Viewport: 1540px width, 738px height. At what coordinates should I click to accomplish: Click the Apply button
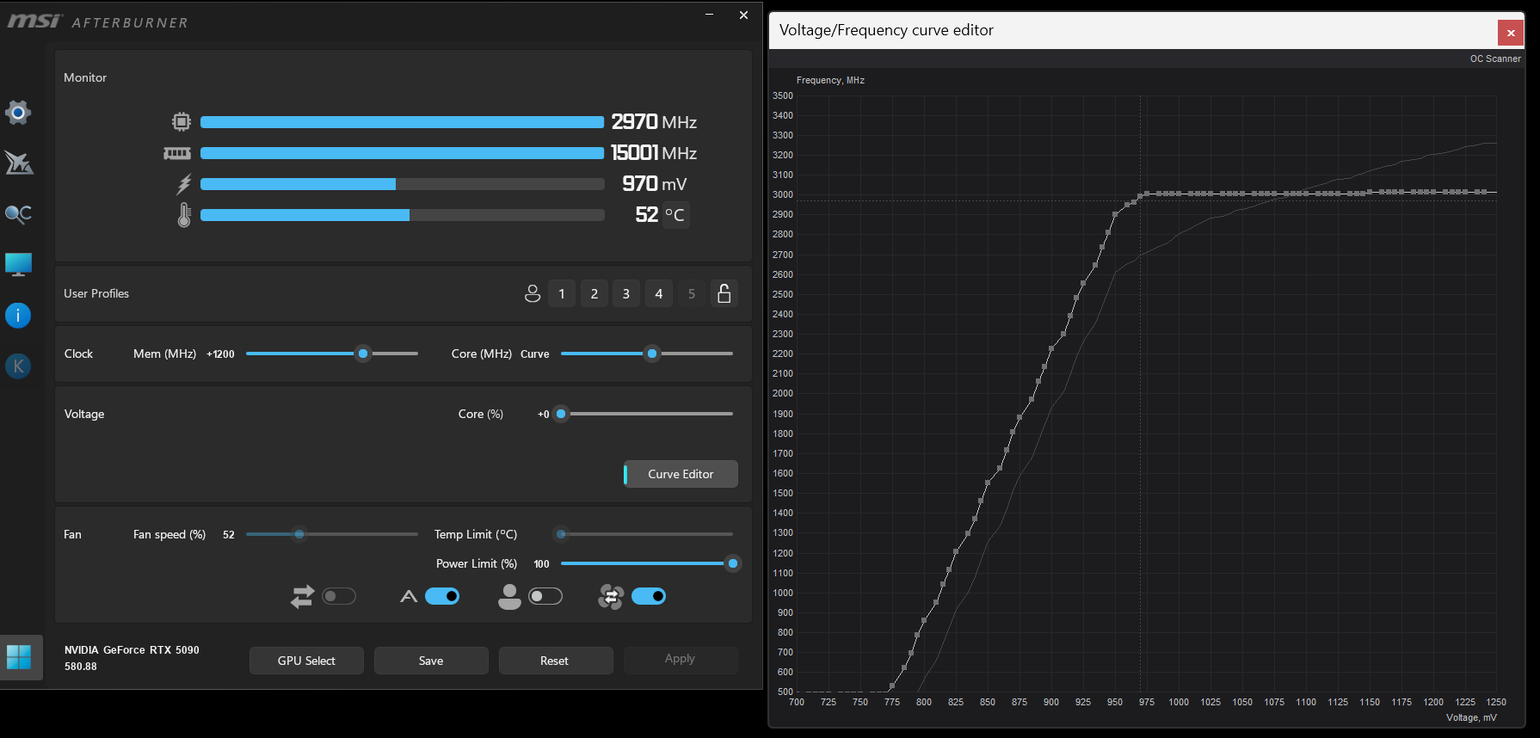coord(681,659)
